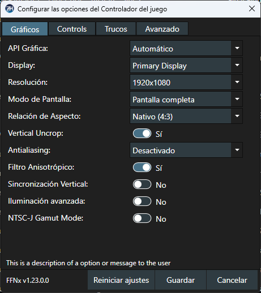Click the 7H app icon in title bar
Image resolution: width=261 pixels, height=293 pixels.
coord(10,8)
